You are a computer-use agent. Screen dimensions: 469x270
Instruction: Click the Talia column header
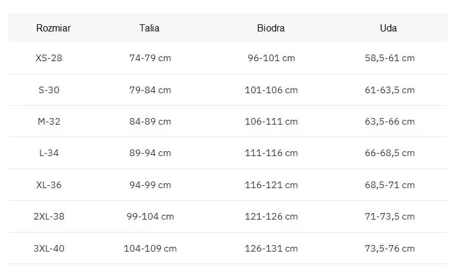(x=149, y=28)
